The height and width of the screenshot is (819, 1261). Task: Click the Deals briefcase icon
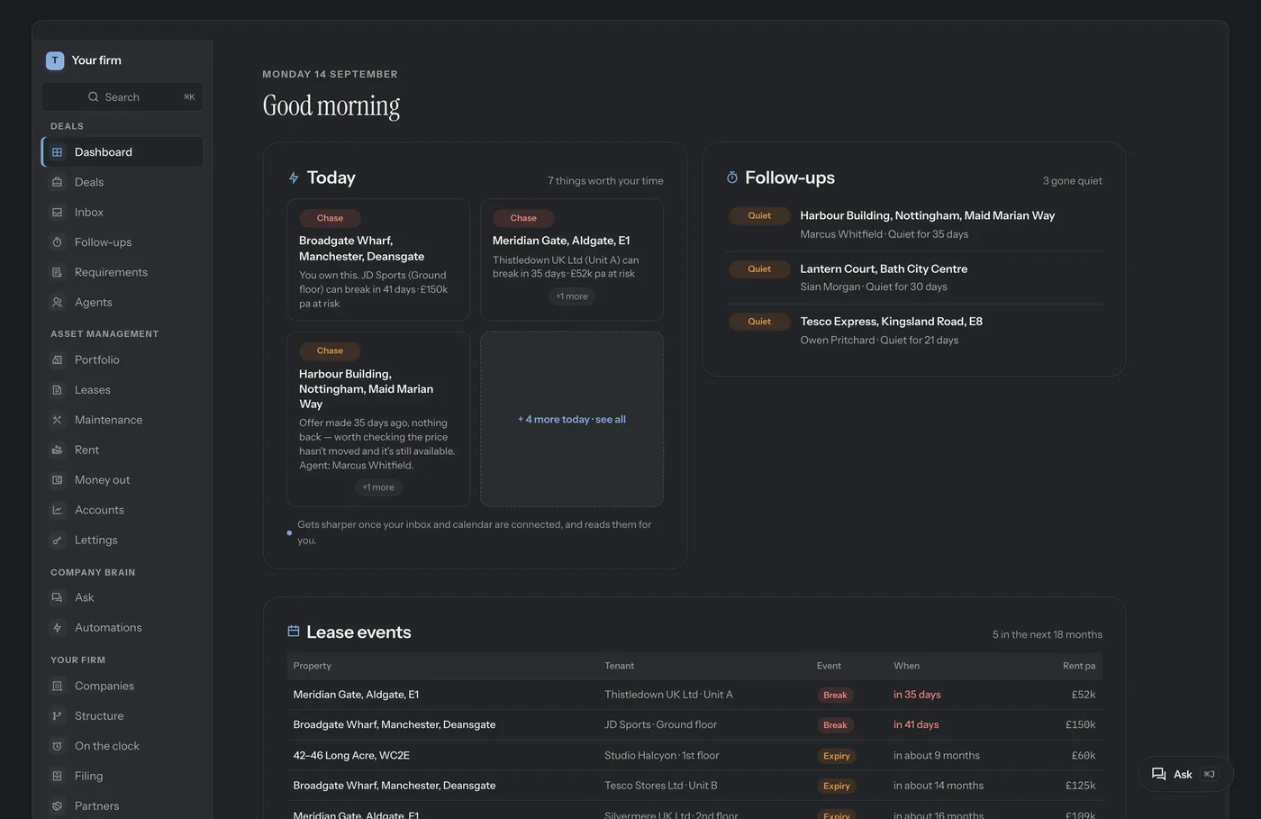pos(57,182)
